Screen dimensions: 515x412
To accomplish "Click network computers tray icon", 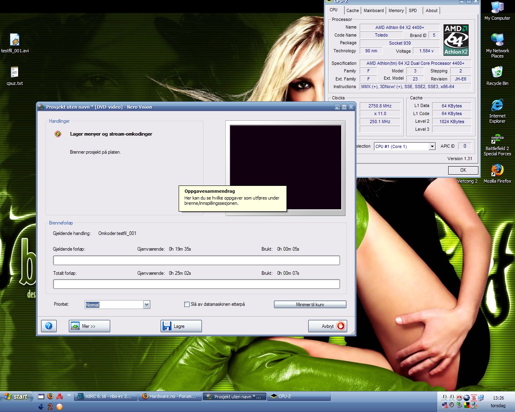I will pyautogui.click(x=481, y=398).
